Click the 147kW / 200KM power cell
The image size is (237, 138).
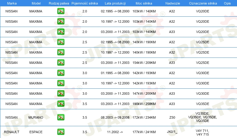[x=144, y=94]
